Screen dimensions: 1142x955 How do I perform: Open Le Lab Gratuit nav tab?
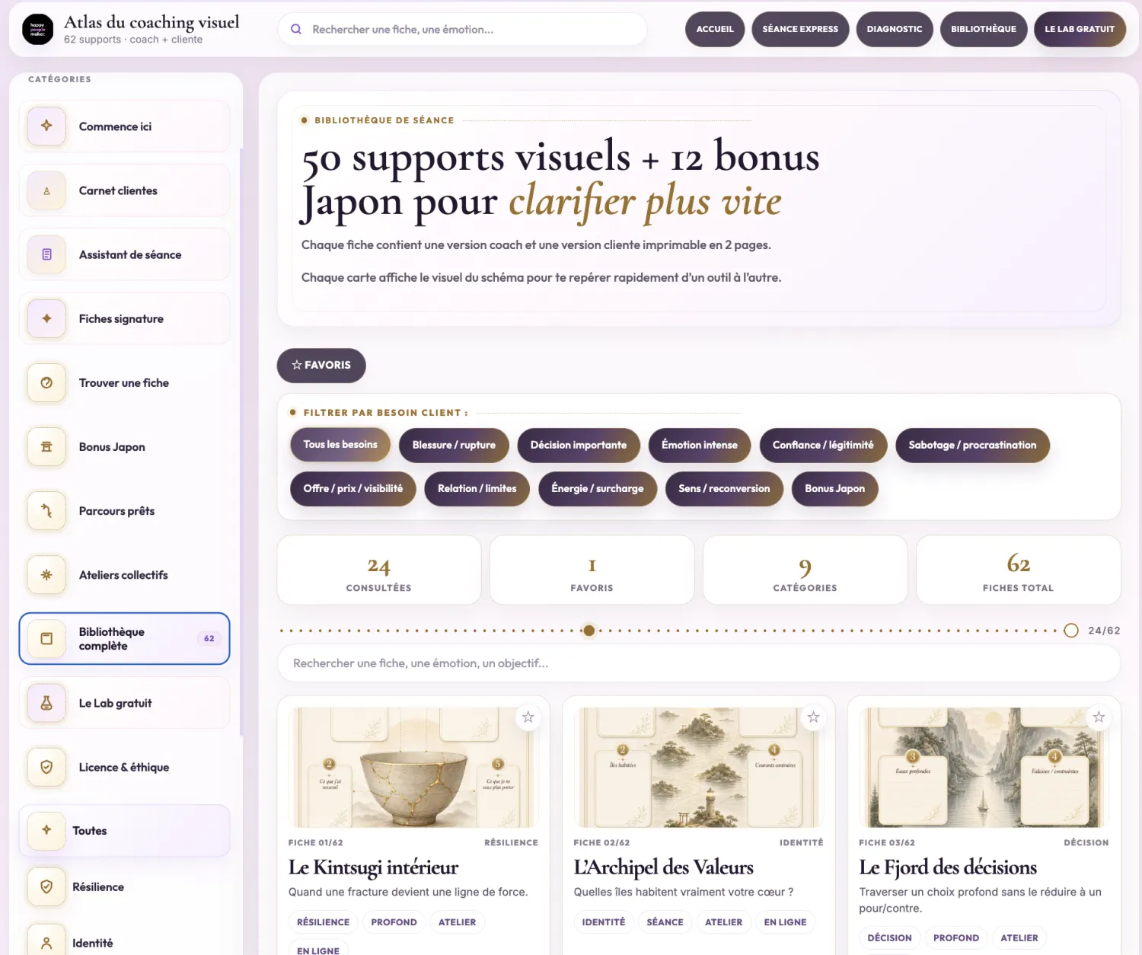coord(1080,29)
